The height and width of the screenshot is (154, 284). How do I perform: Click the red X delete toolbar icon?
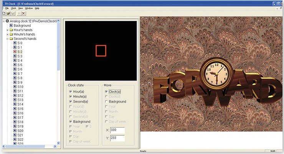[x=24, y=13]
